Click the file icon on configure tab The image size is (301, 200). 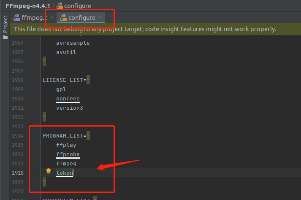pyautogui.click(x=63, y=18)
